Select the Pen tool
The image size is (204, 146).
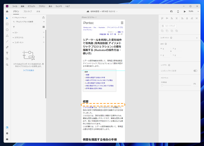(x=7, y=47)
